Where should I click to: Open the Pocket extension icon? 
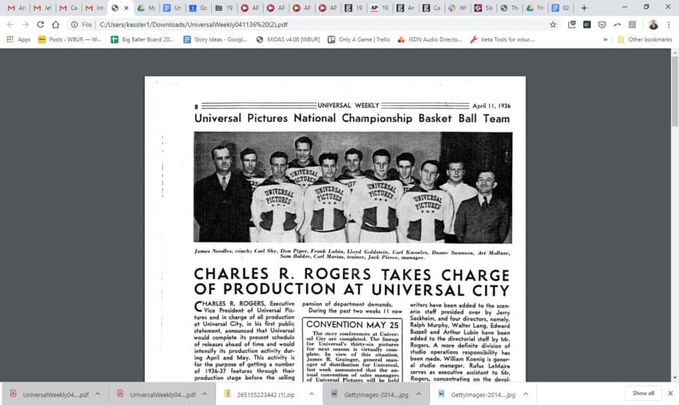[x=602, y=24]
